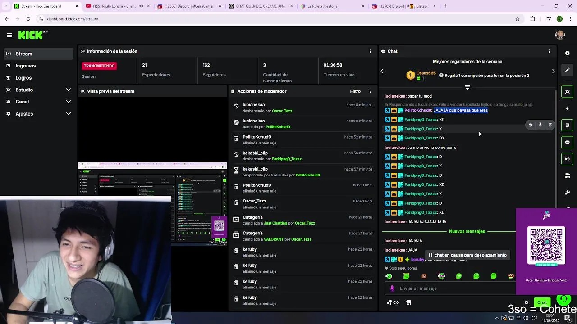Open the session info panel icon in right sidebar
The height and width of the screenshot is (324, 577).
tap(567, 53)
